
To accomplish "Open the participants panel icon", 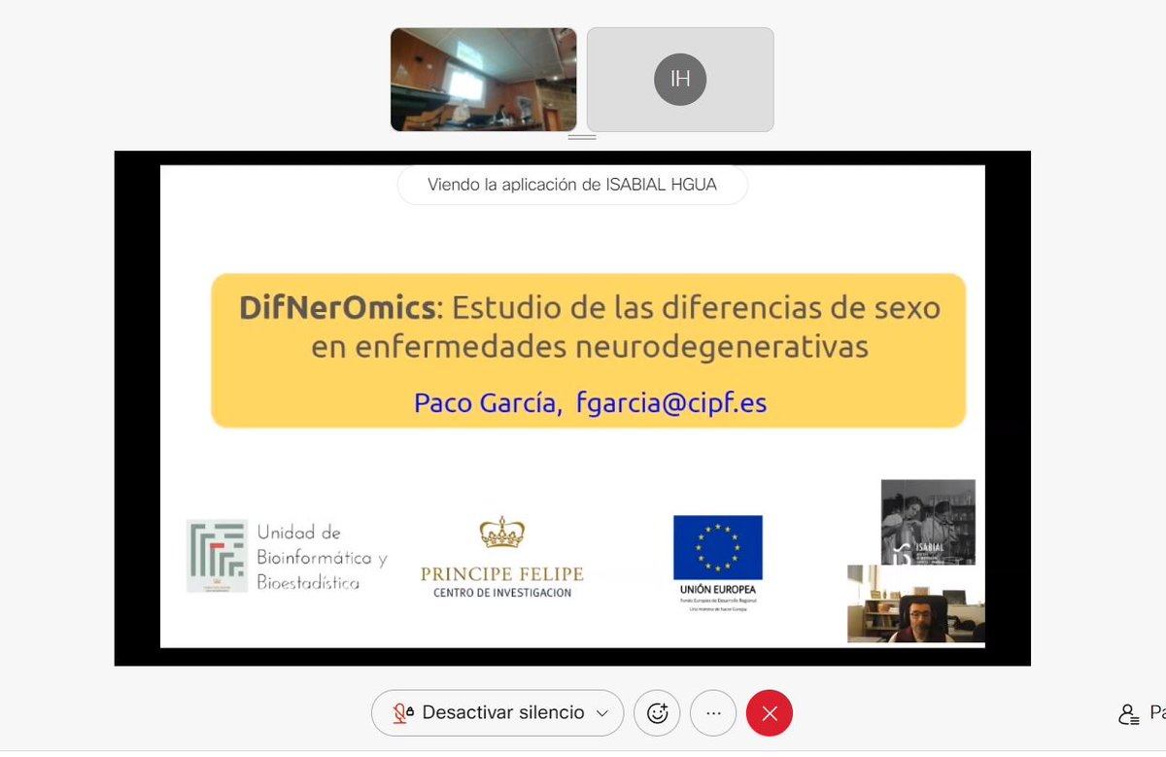I will tap(1129, 715).
